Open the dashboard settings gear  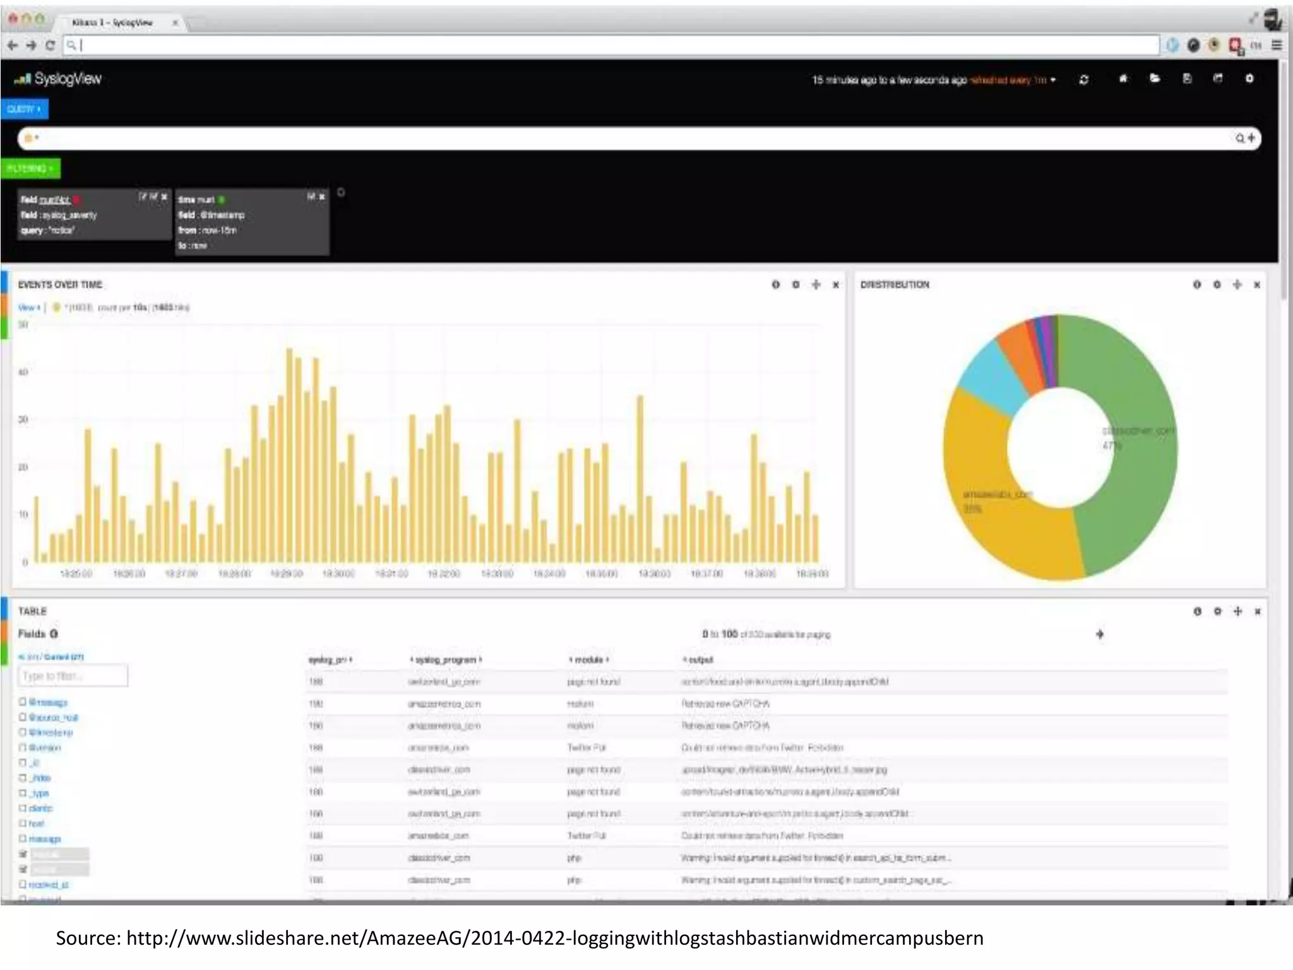[1249, 79]
